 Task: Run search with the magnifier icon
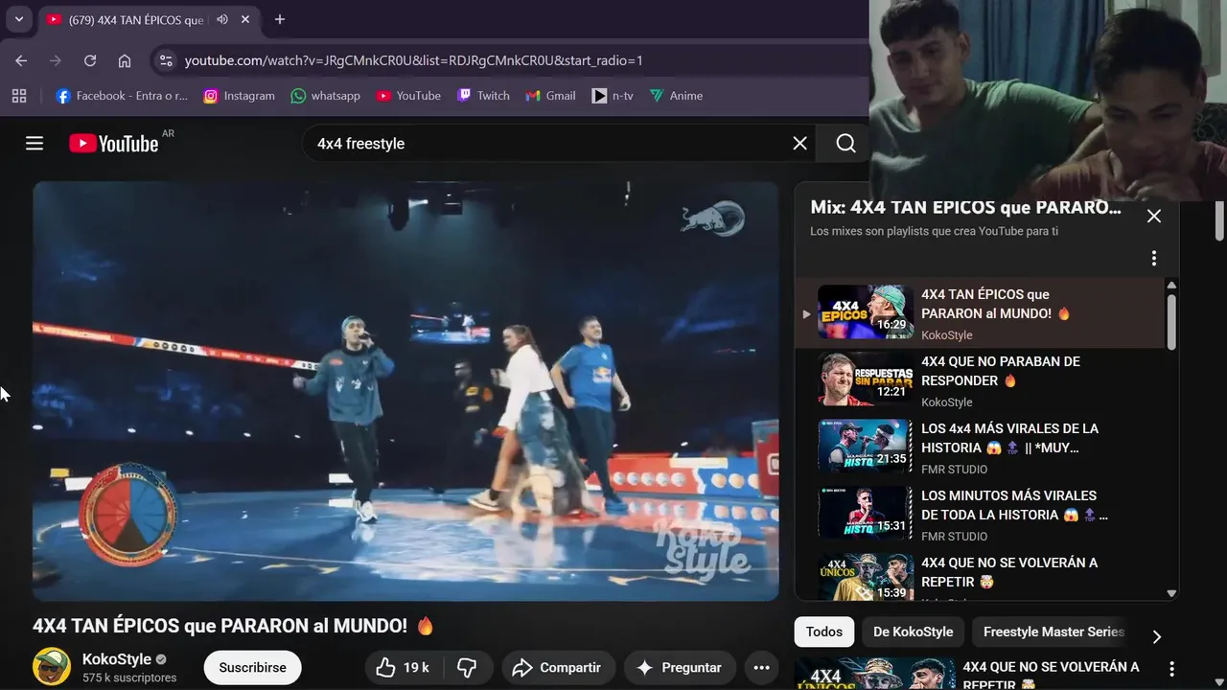coord(845,143)
